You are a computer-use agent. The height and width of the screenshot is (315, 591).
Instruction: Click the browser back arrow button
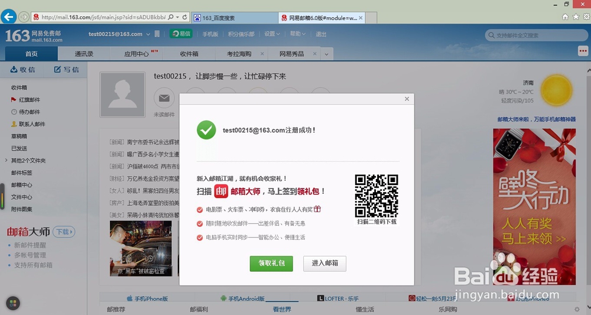point(8,17)
